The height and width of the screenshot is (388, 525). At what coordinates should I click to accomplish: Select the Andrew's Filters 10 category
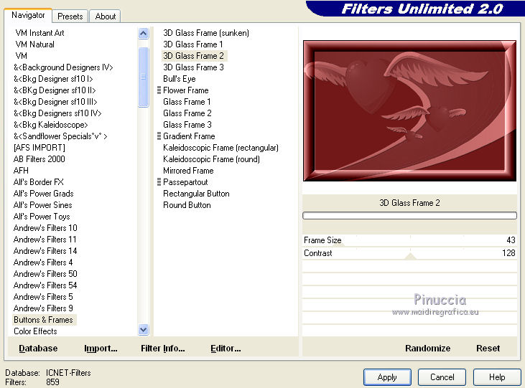(45, 228)
